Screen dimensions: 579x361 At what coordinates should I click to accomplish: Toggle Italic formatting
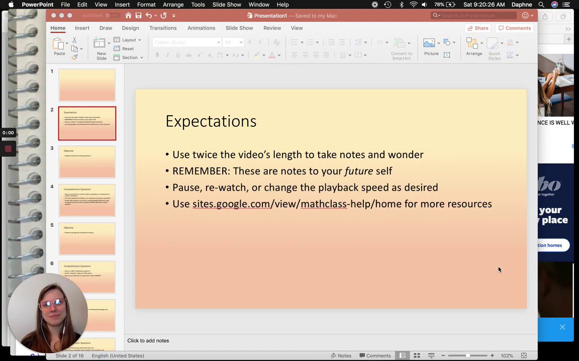click(x=168, y=55)
